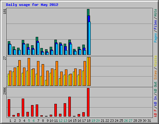The height and width of the screenshot is (124, 159).
Task: Select the red kB bar for day 4
Action: (23, 108)
